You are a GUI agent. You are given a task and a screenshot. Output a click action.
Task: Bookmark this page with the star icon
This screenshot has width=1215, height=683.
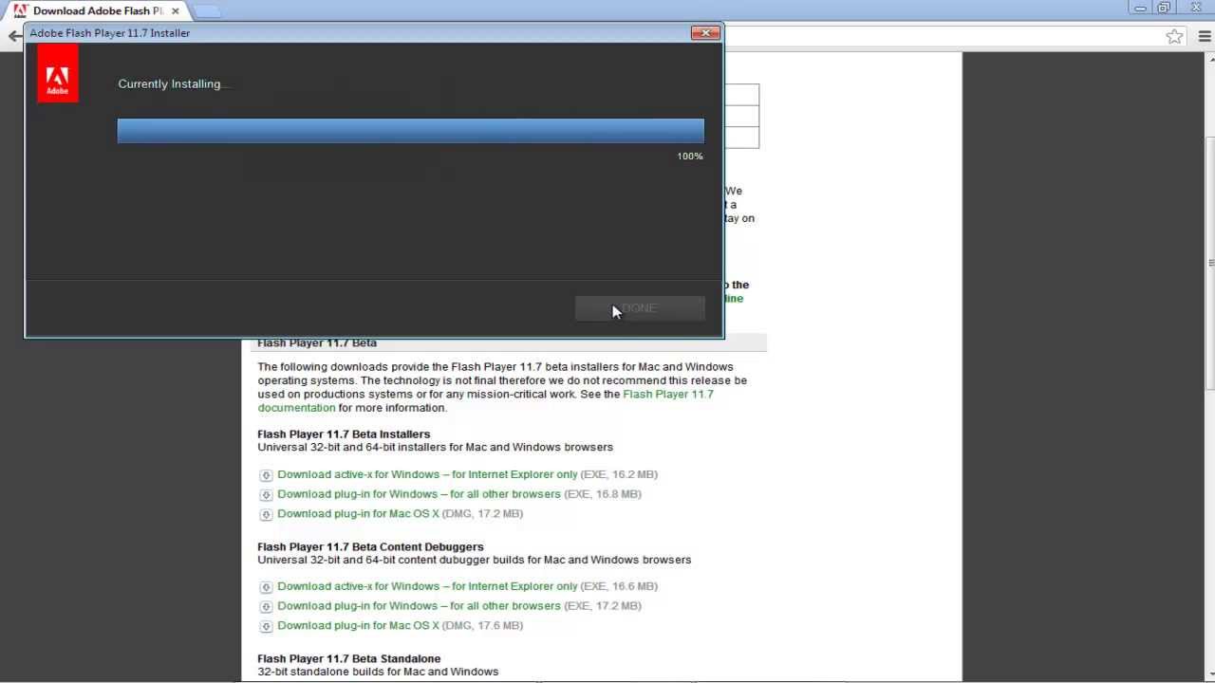pos(1174,37)
